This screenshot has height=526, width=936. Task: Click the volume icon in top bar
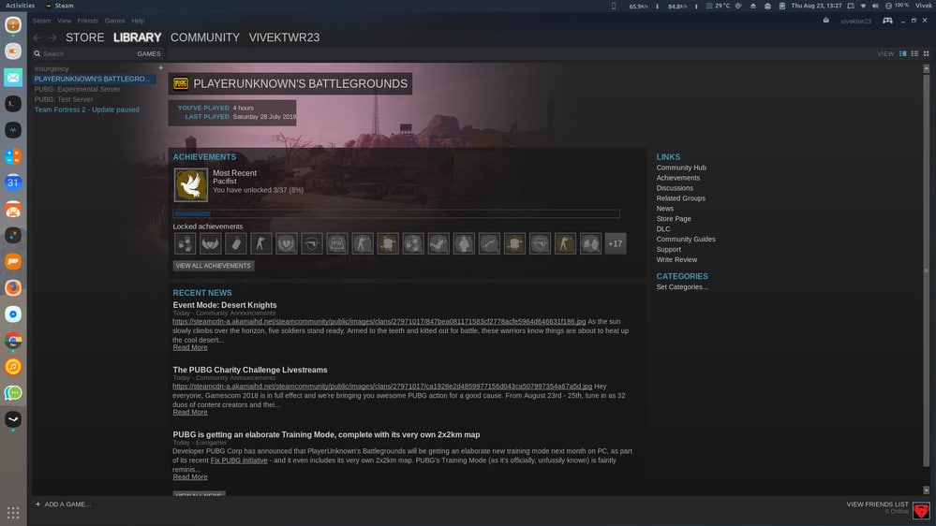pyautogui.click(x=875, y=6)
